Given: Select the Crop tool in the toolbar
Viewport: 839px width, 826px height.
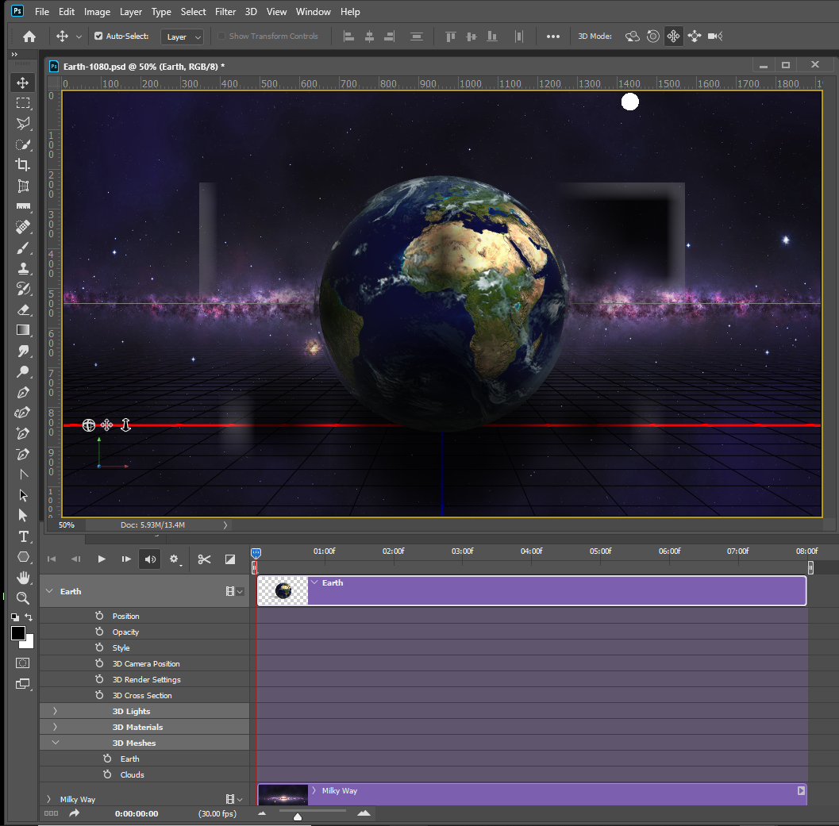Looking at the screenshot, I should tap(22, 164).
